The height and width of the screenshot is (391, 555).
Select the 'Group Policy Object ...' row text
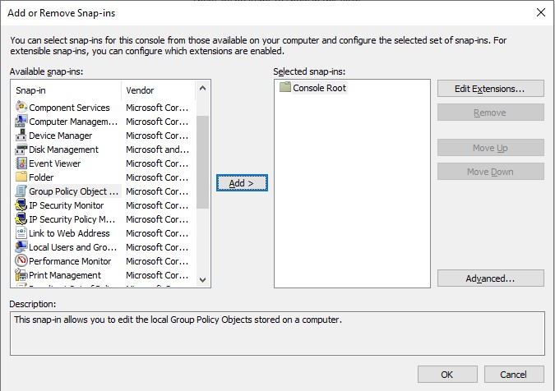[74, 191]
